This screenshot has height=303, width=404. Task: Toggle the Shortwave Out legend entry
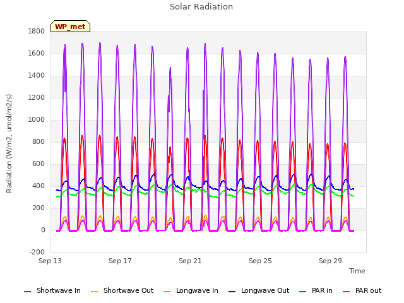[122, 290]
